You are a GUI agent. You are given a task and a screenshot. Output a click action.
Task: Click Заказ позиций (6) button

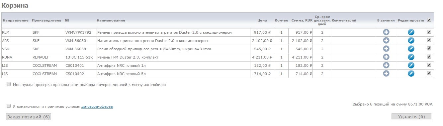(x=29, y=117)
